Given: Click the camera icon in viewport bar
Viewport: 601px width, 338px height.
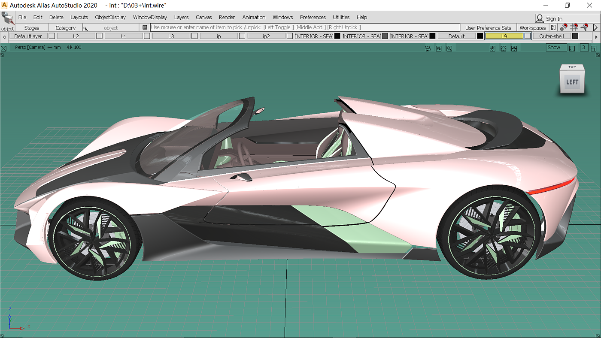Looking at the screenshot, I should (428, 48).
